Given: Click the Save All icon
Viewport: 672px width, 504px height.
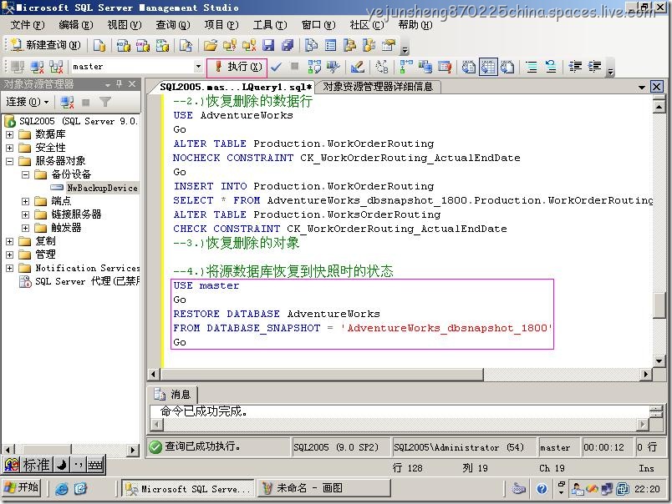Looking at the screenshot, I should click(288, 45).
